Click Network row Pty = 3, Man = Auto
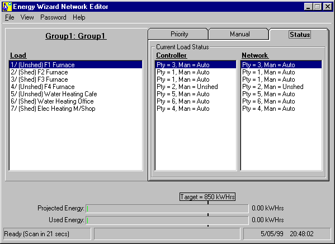The width and height of the screenshot is (335, 244). pyautogui.click(x=281, y=65)
